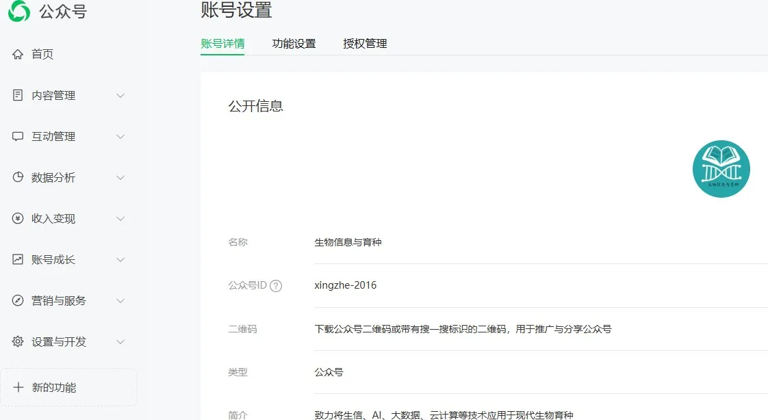The height and width of the screenshot is (420, 768).
Task: Click the 简介 field label
Action: [x=238, y=415]
